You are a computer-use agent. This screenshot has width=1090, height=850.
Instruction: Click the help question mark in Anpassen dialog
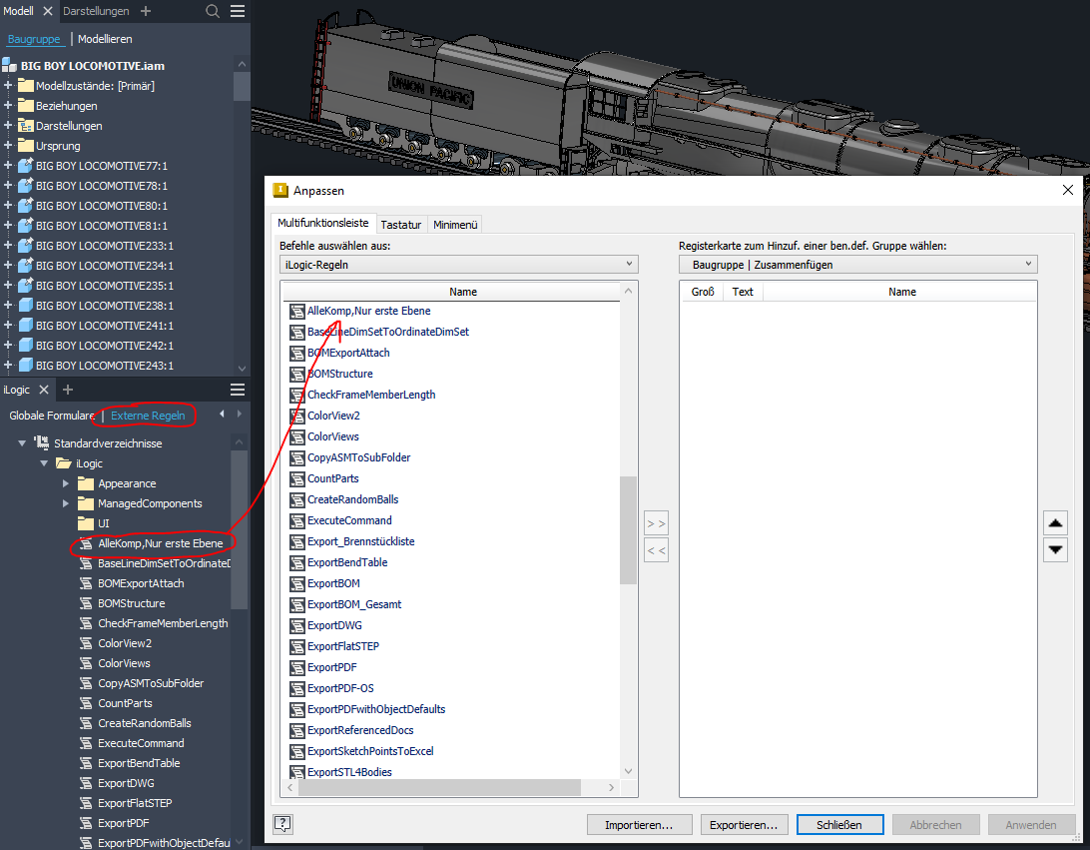(282, 824)
